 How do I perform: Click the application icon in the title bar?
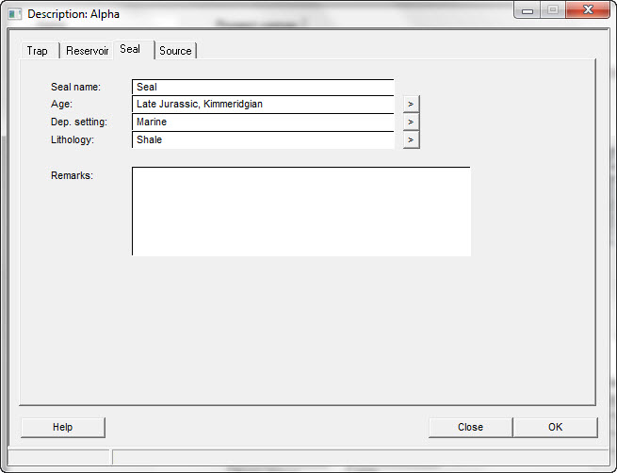(15, 14)
